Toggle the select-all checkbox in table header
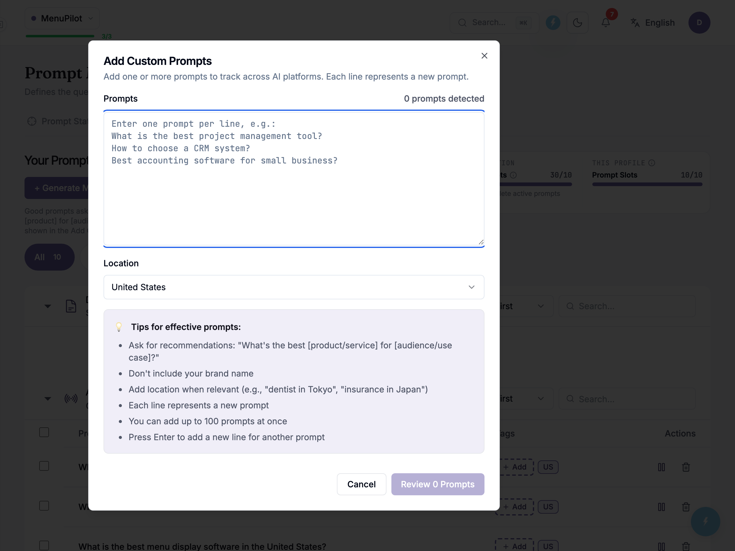The height and width of the screenshot is (551, 735). 44,433
